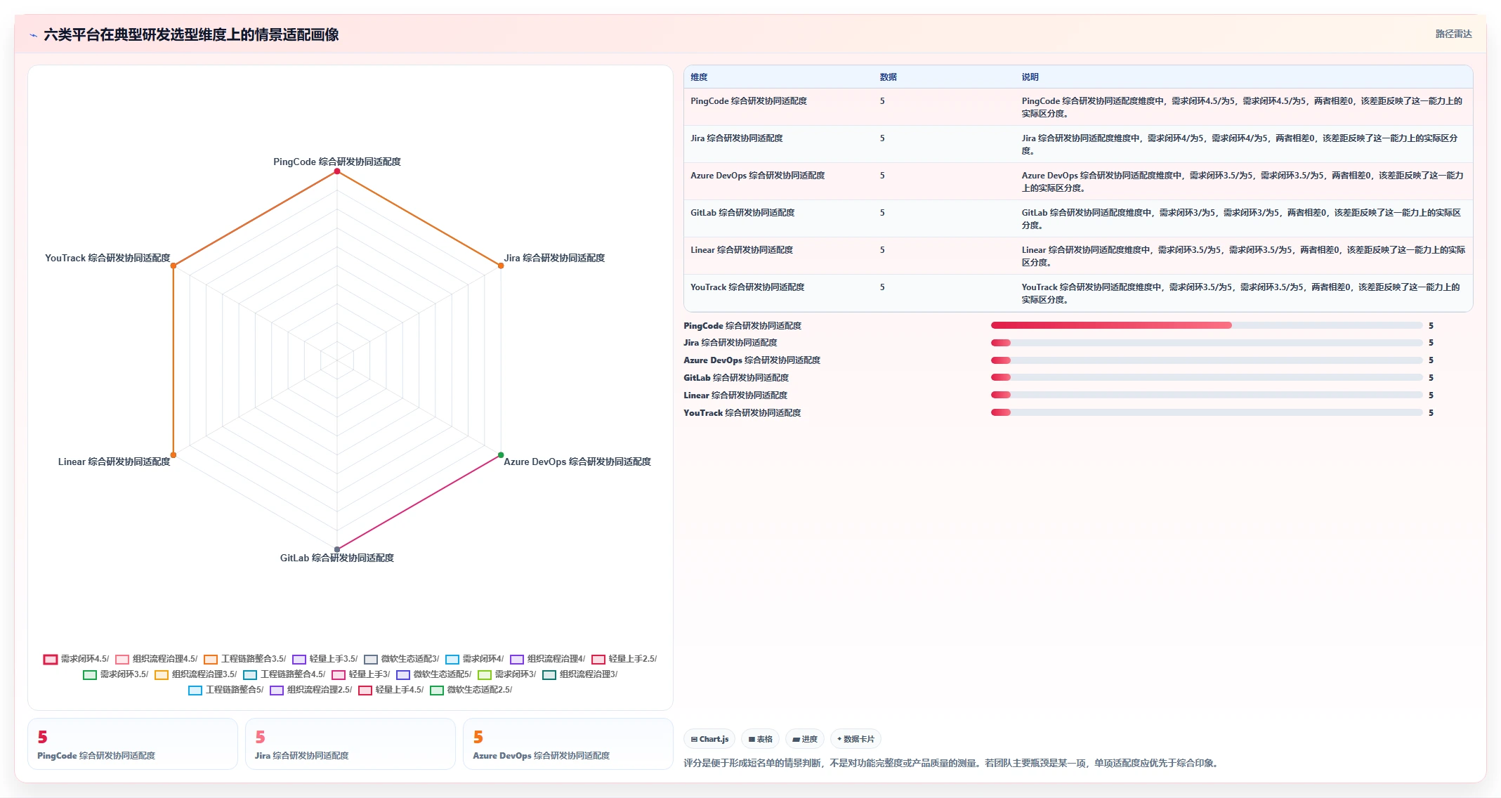Click the YouTrack progress bar
1501x798 pixels.
(1207, 412)
